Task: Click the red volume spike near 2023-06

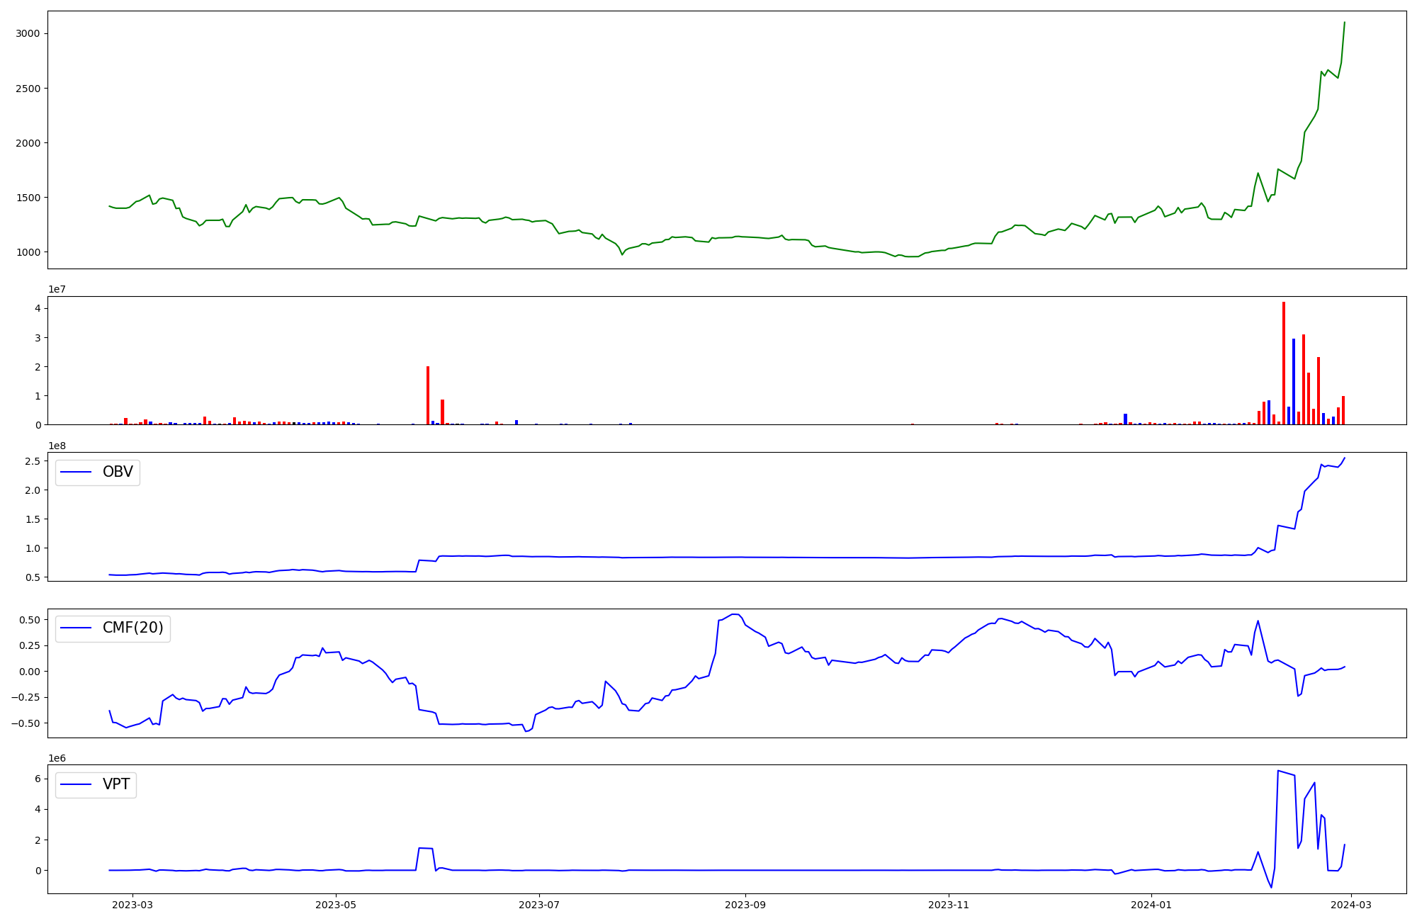Action: tap(428, 395)
